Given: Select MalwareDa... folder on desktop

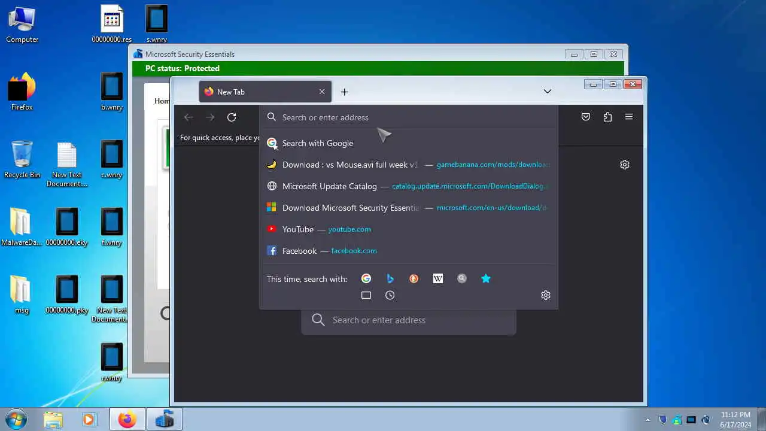Looking at the screenshot, I should point(22,227).
